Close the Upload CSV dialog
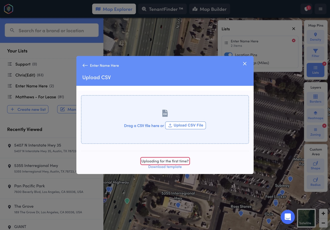This screenshot has width=330, height=230. click(245, 64)
